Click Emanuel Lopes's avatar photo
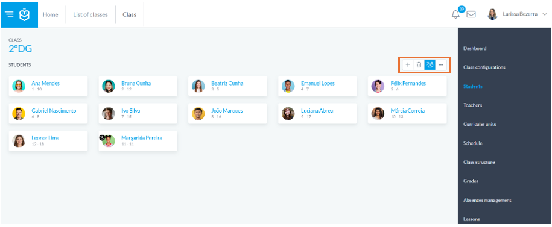The height and width of the screenshot is (227, 552). pyautogui.click(x=288, y=86)
